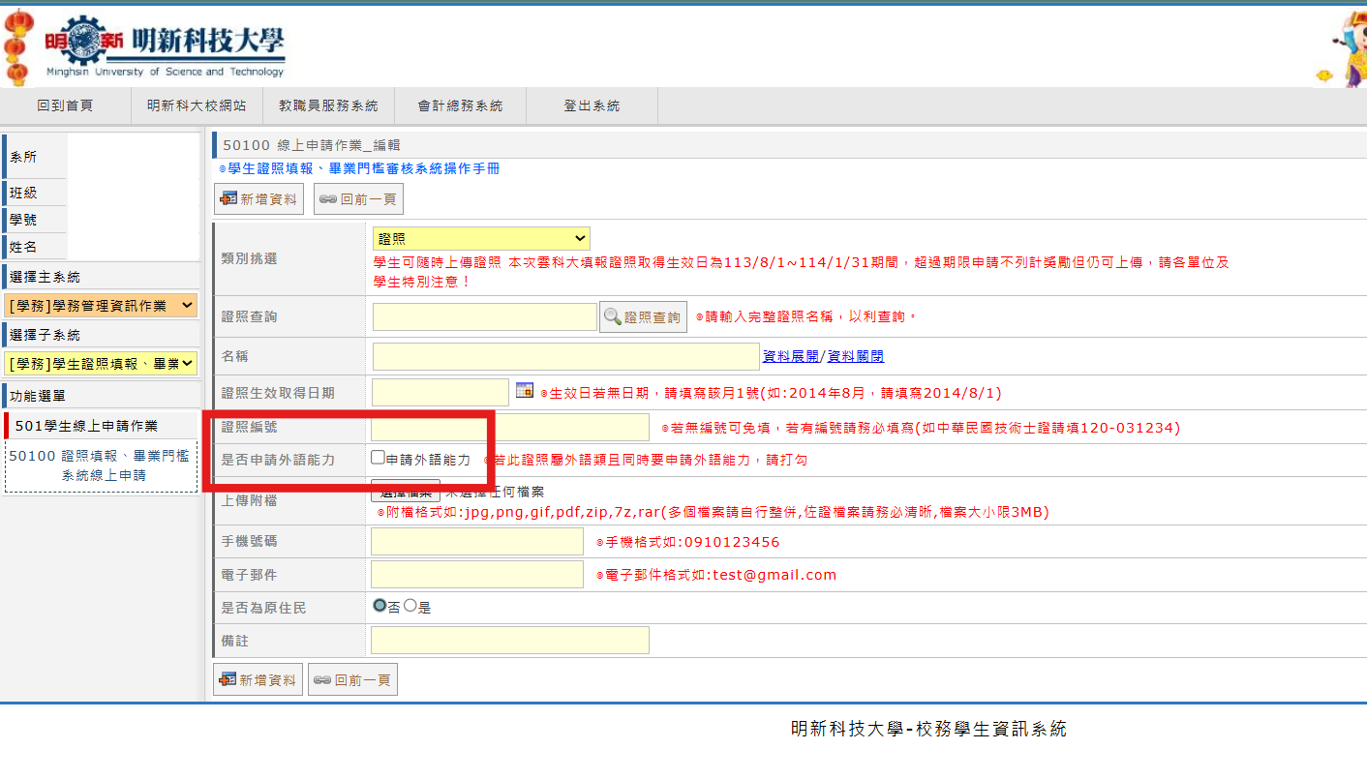Image resolution: width=1367 pixels, height=779 pixels.
Task: Expand the 選擇子系統 dropdown
Action: (x=102, y=364)
